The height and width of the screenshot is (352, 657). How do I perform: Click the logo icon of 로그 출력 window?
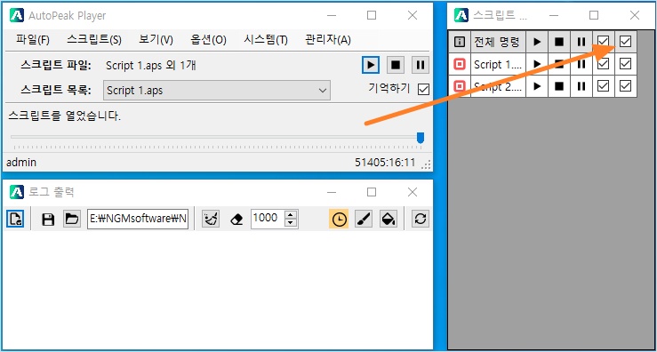(17, 192)
